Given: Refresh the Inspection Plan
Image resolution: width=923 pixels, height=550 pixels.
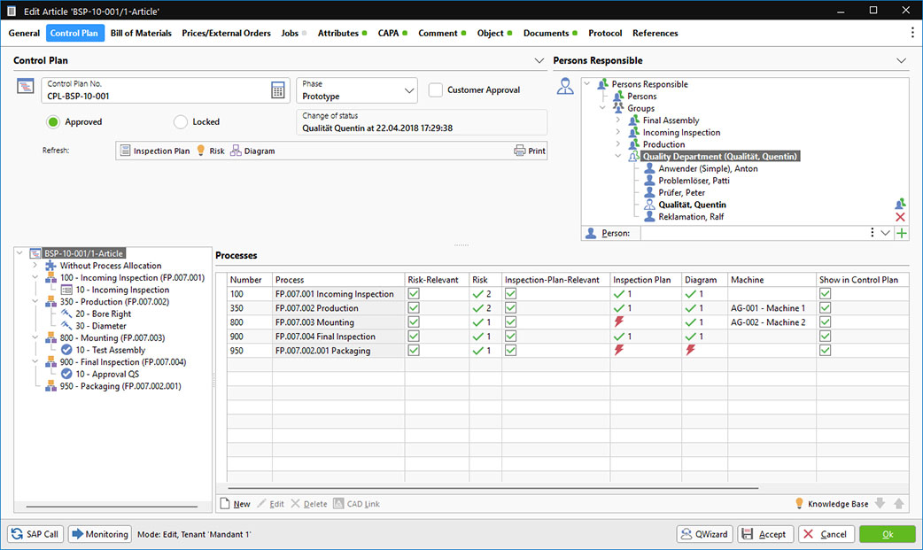Looking at the screenshot, I should point(155,151).
